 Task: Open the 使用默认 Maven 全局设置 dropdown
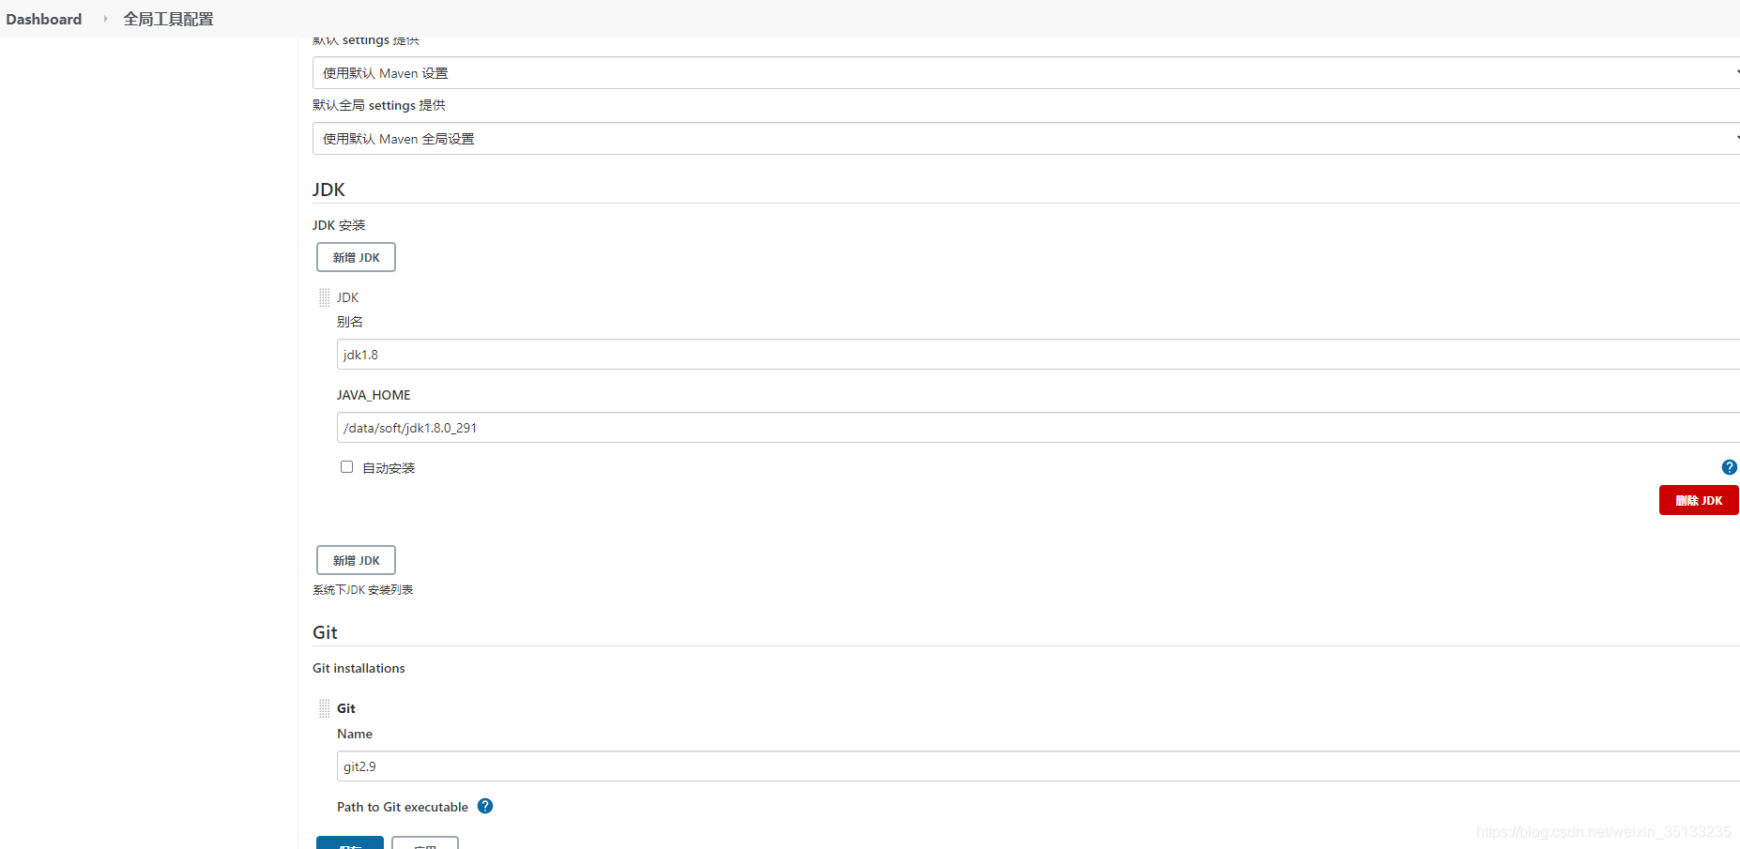(x=1026, y=139)
